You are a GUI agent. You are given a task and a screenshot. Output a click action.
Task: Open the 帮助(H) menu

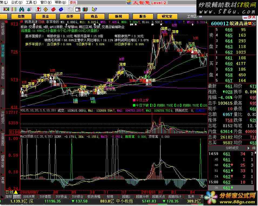tap(61, 2)
